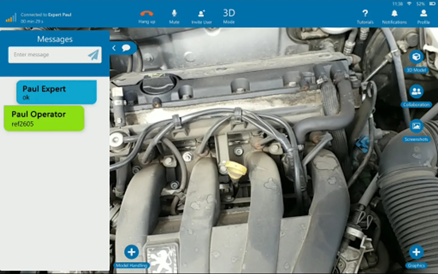Open the Invite User option

click(x=201, y=17)
